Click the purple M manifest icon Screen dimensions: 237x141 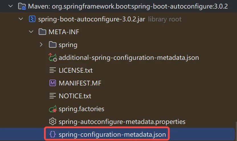click(x=53, y=83)
